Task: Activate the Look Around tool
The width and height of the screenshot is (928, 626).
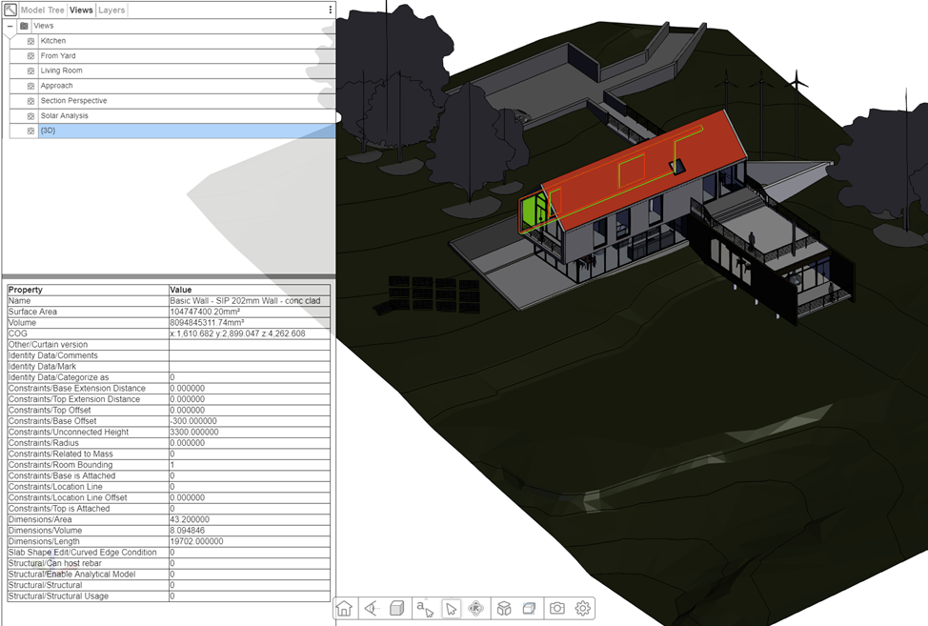Action: pyautogui.click(x=371, y=608)
